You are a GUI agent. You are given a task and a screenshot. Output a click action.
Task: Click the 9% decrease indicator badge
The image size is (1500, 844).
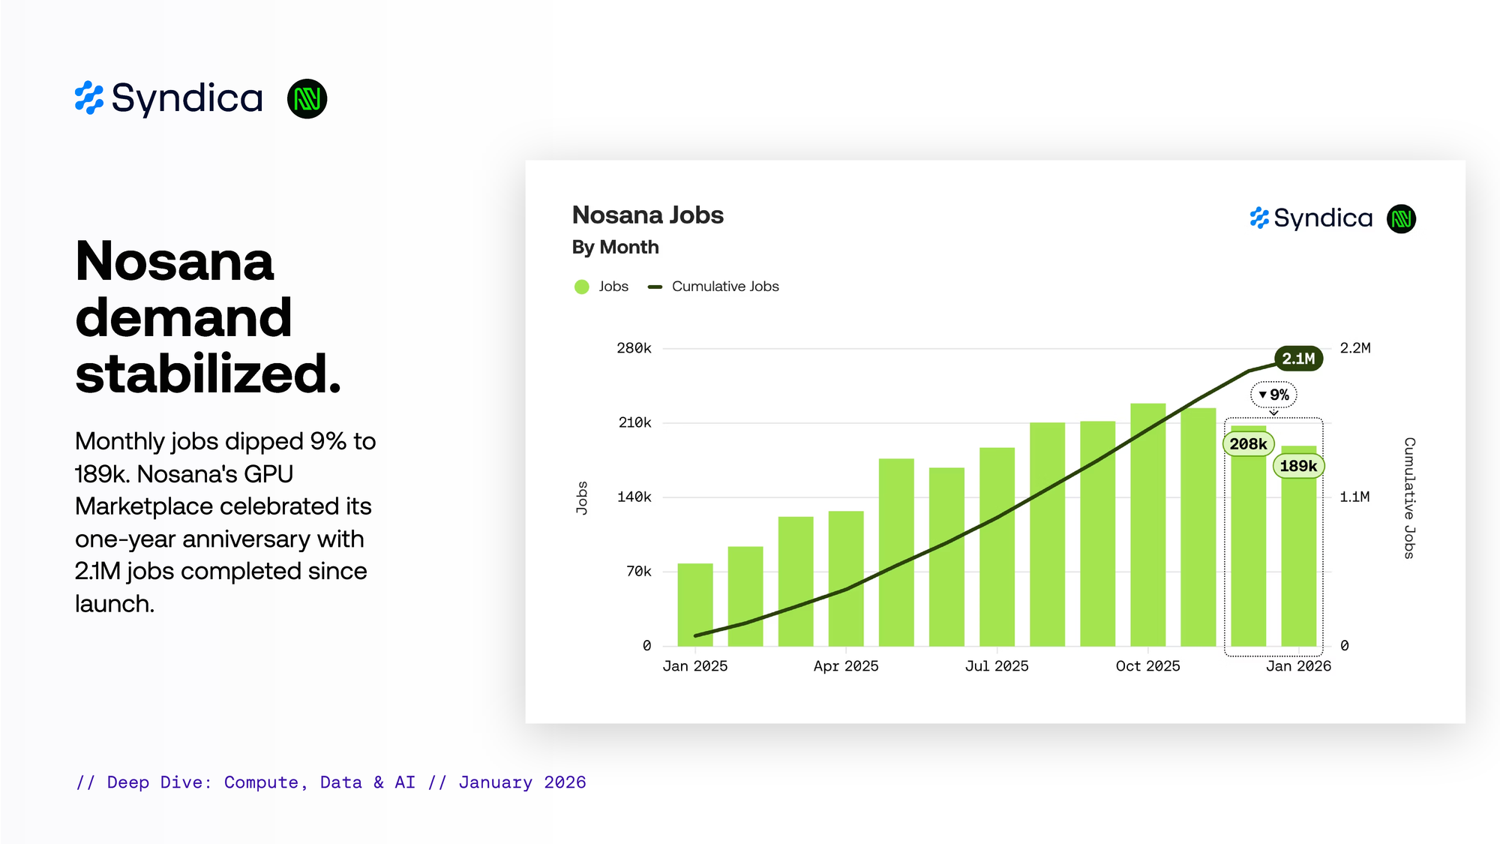1273,395
